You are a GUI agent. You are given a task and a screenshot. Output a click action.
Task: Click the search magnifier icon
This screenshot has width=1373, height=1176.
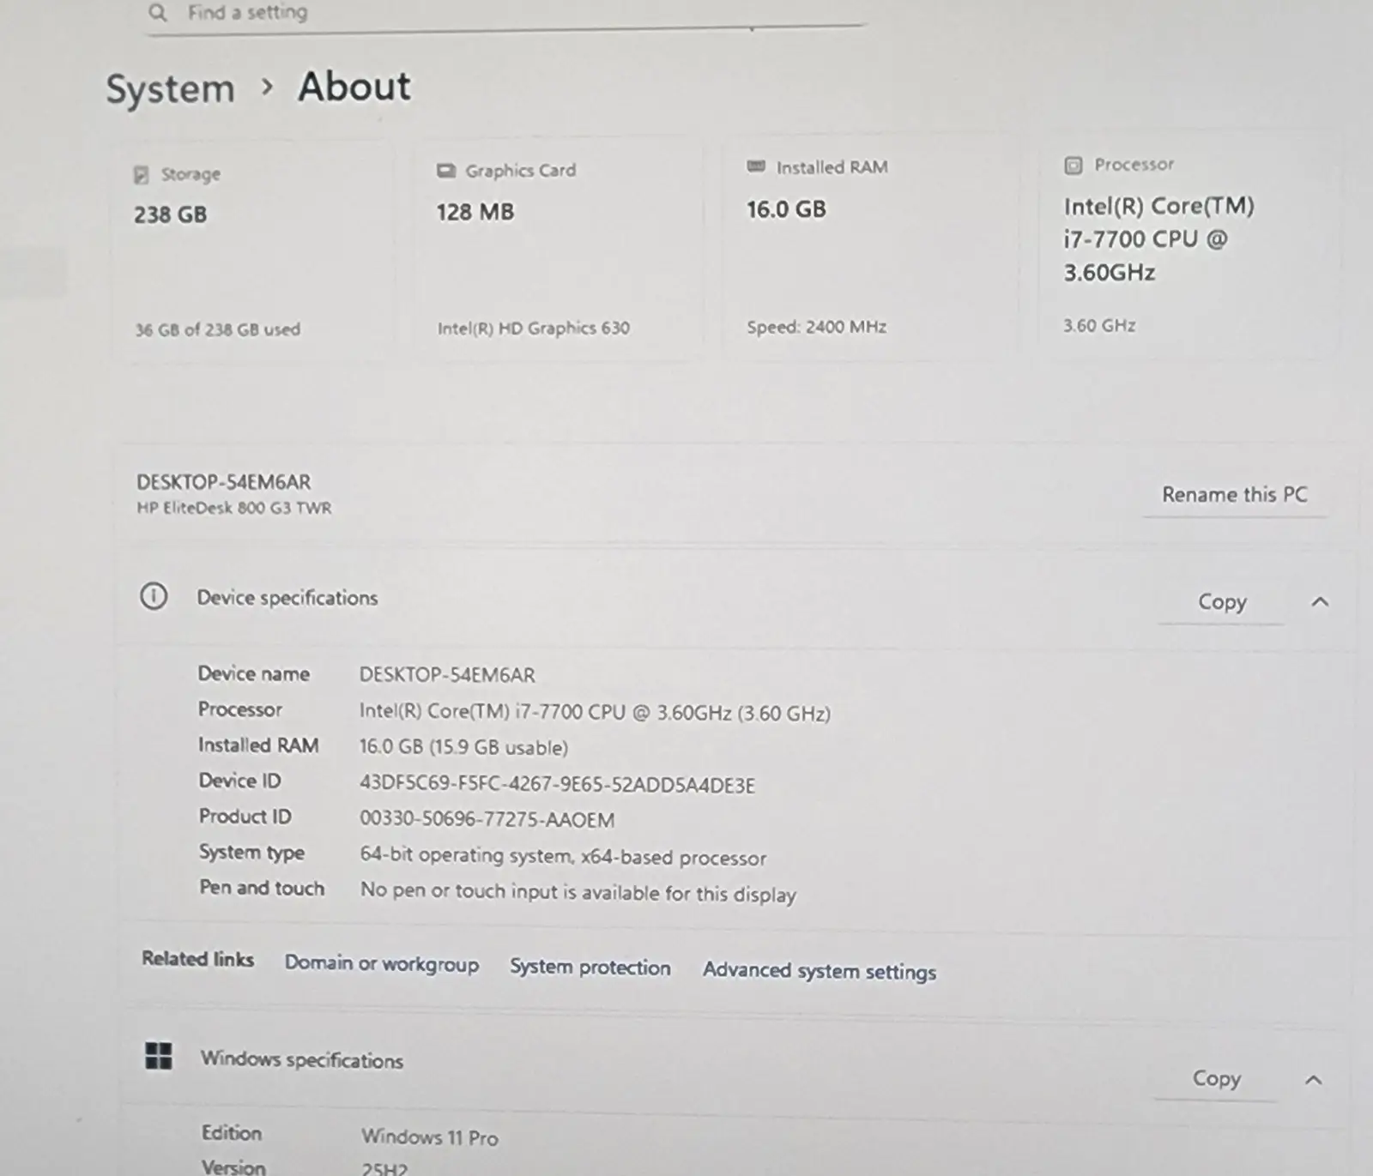157,13
